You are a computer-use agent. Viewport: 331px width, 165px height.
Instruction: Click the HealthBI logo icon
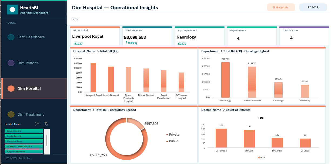pyautogui.click(x=12, y=10)
